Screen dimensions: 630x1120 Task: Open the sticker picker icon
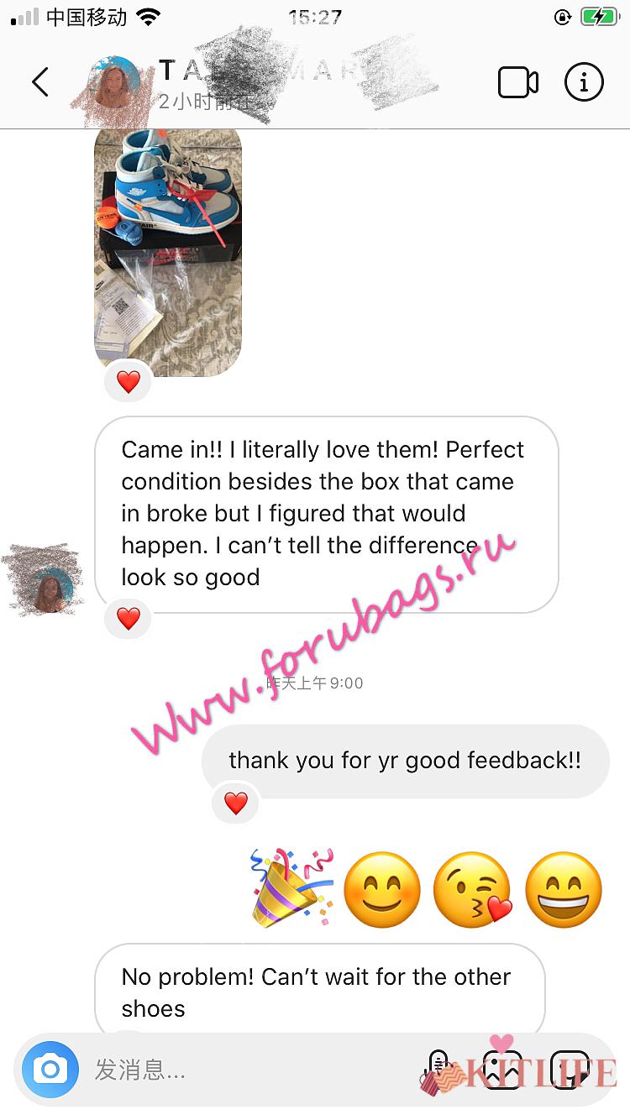(x=570, y=1070)
